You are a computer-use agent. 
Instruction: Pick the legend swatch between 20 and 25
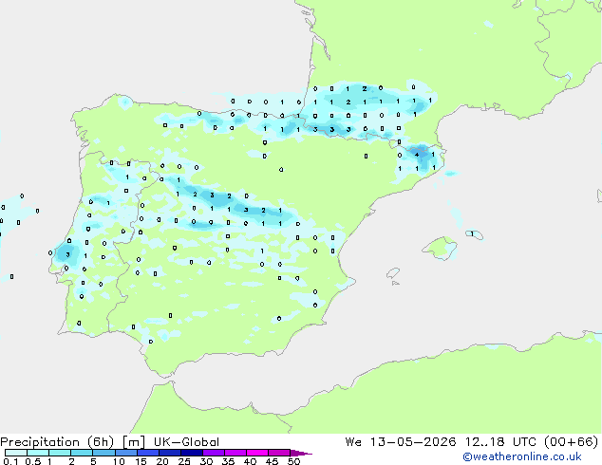[169, 453]
